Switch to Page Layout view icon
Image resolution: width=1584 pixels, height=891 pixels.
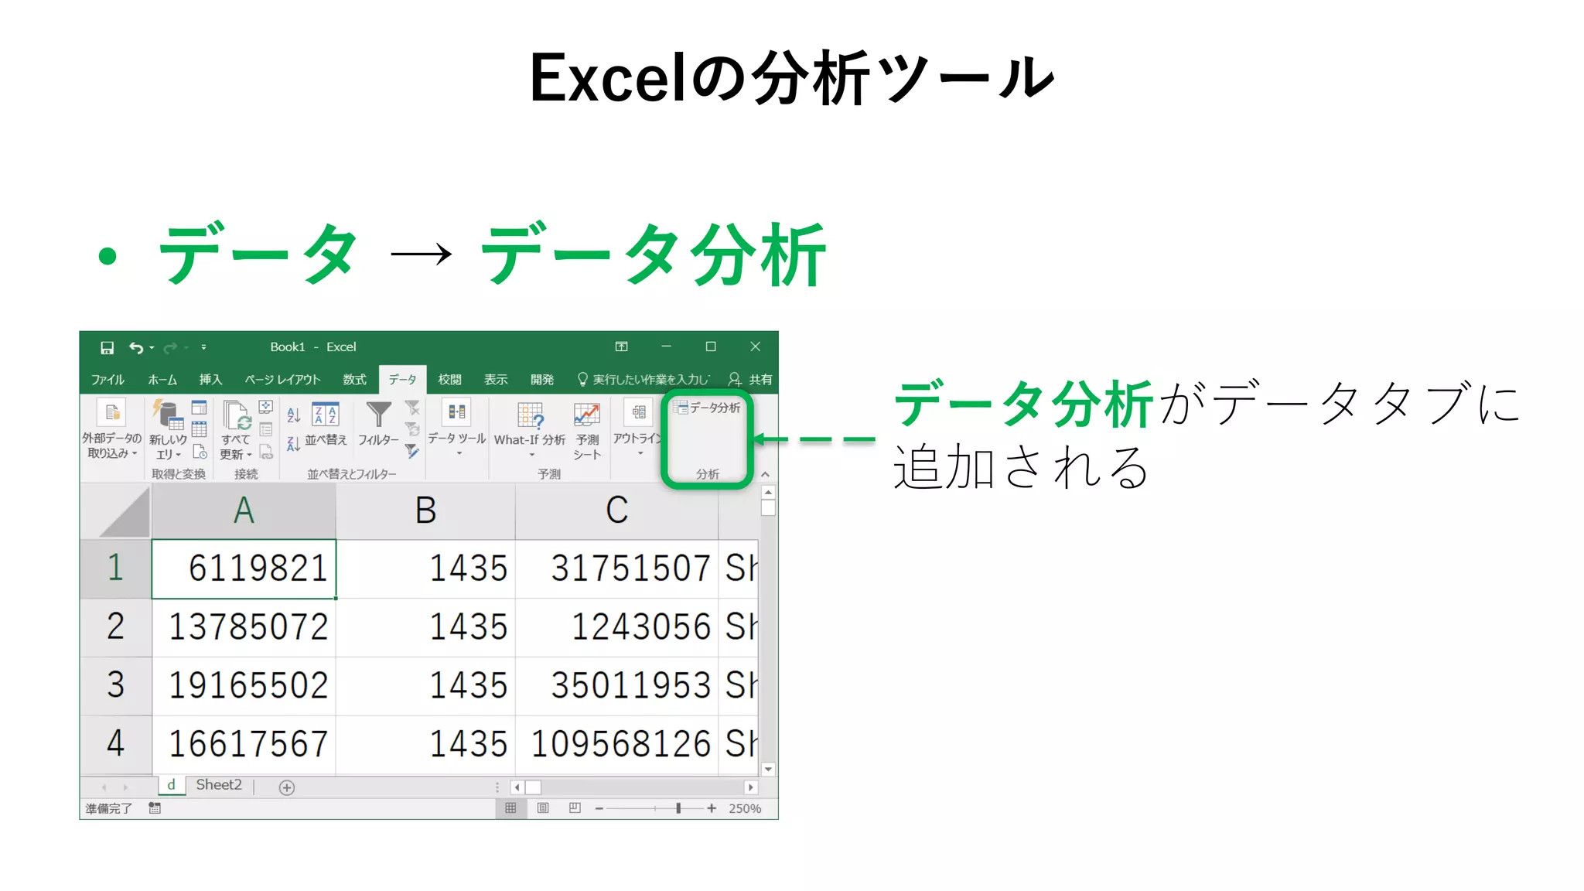(543, 808)
